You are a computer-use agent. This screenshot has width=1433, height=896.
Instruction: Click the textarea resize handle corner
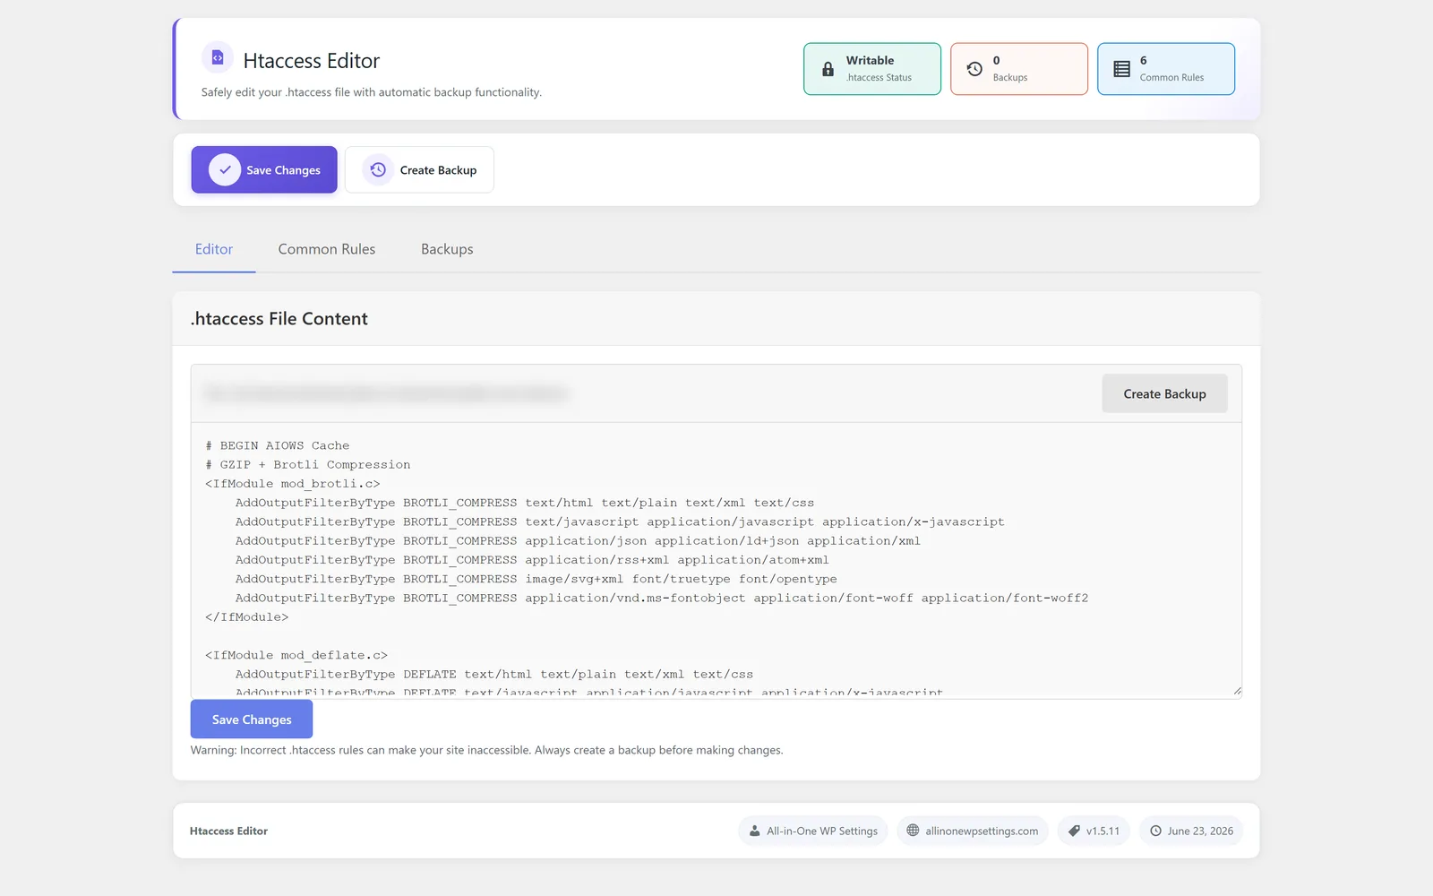point(1237,691)
